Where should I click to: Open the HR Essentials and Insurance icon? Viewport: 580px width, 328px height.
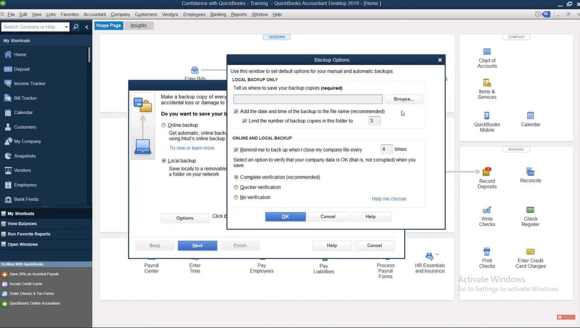pyautogui.click(x=429, y=256)
